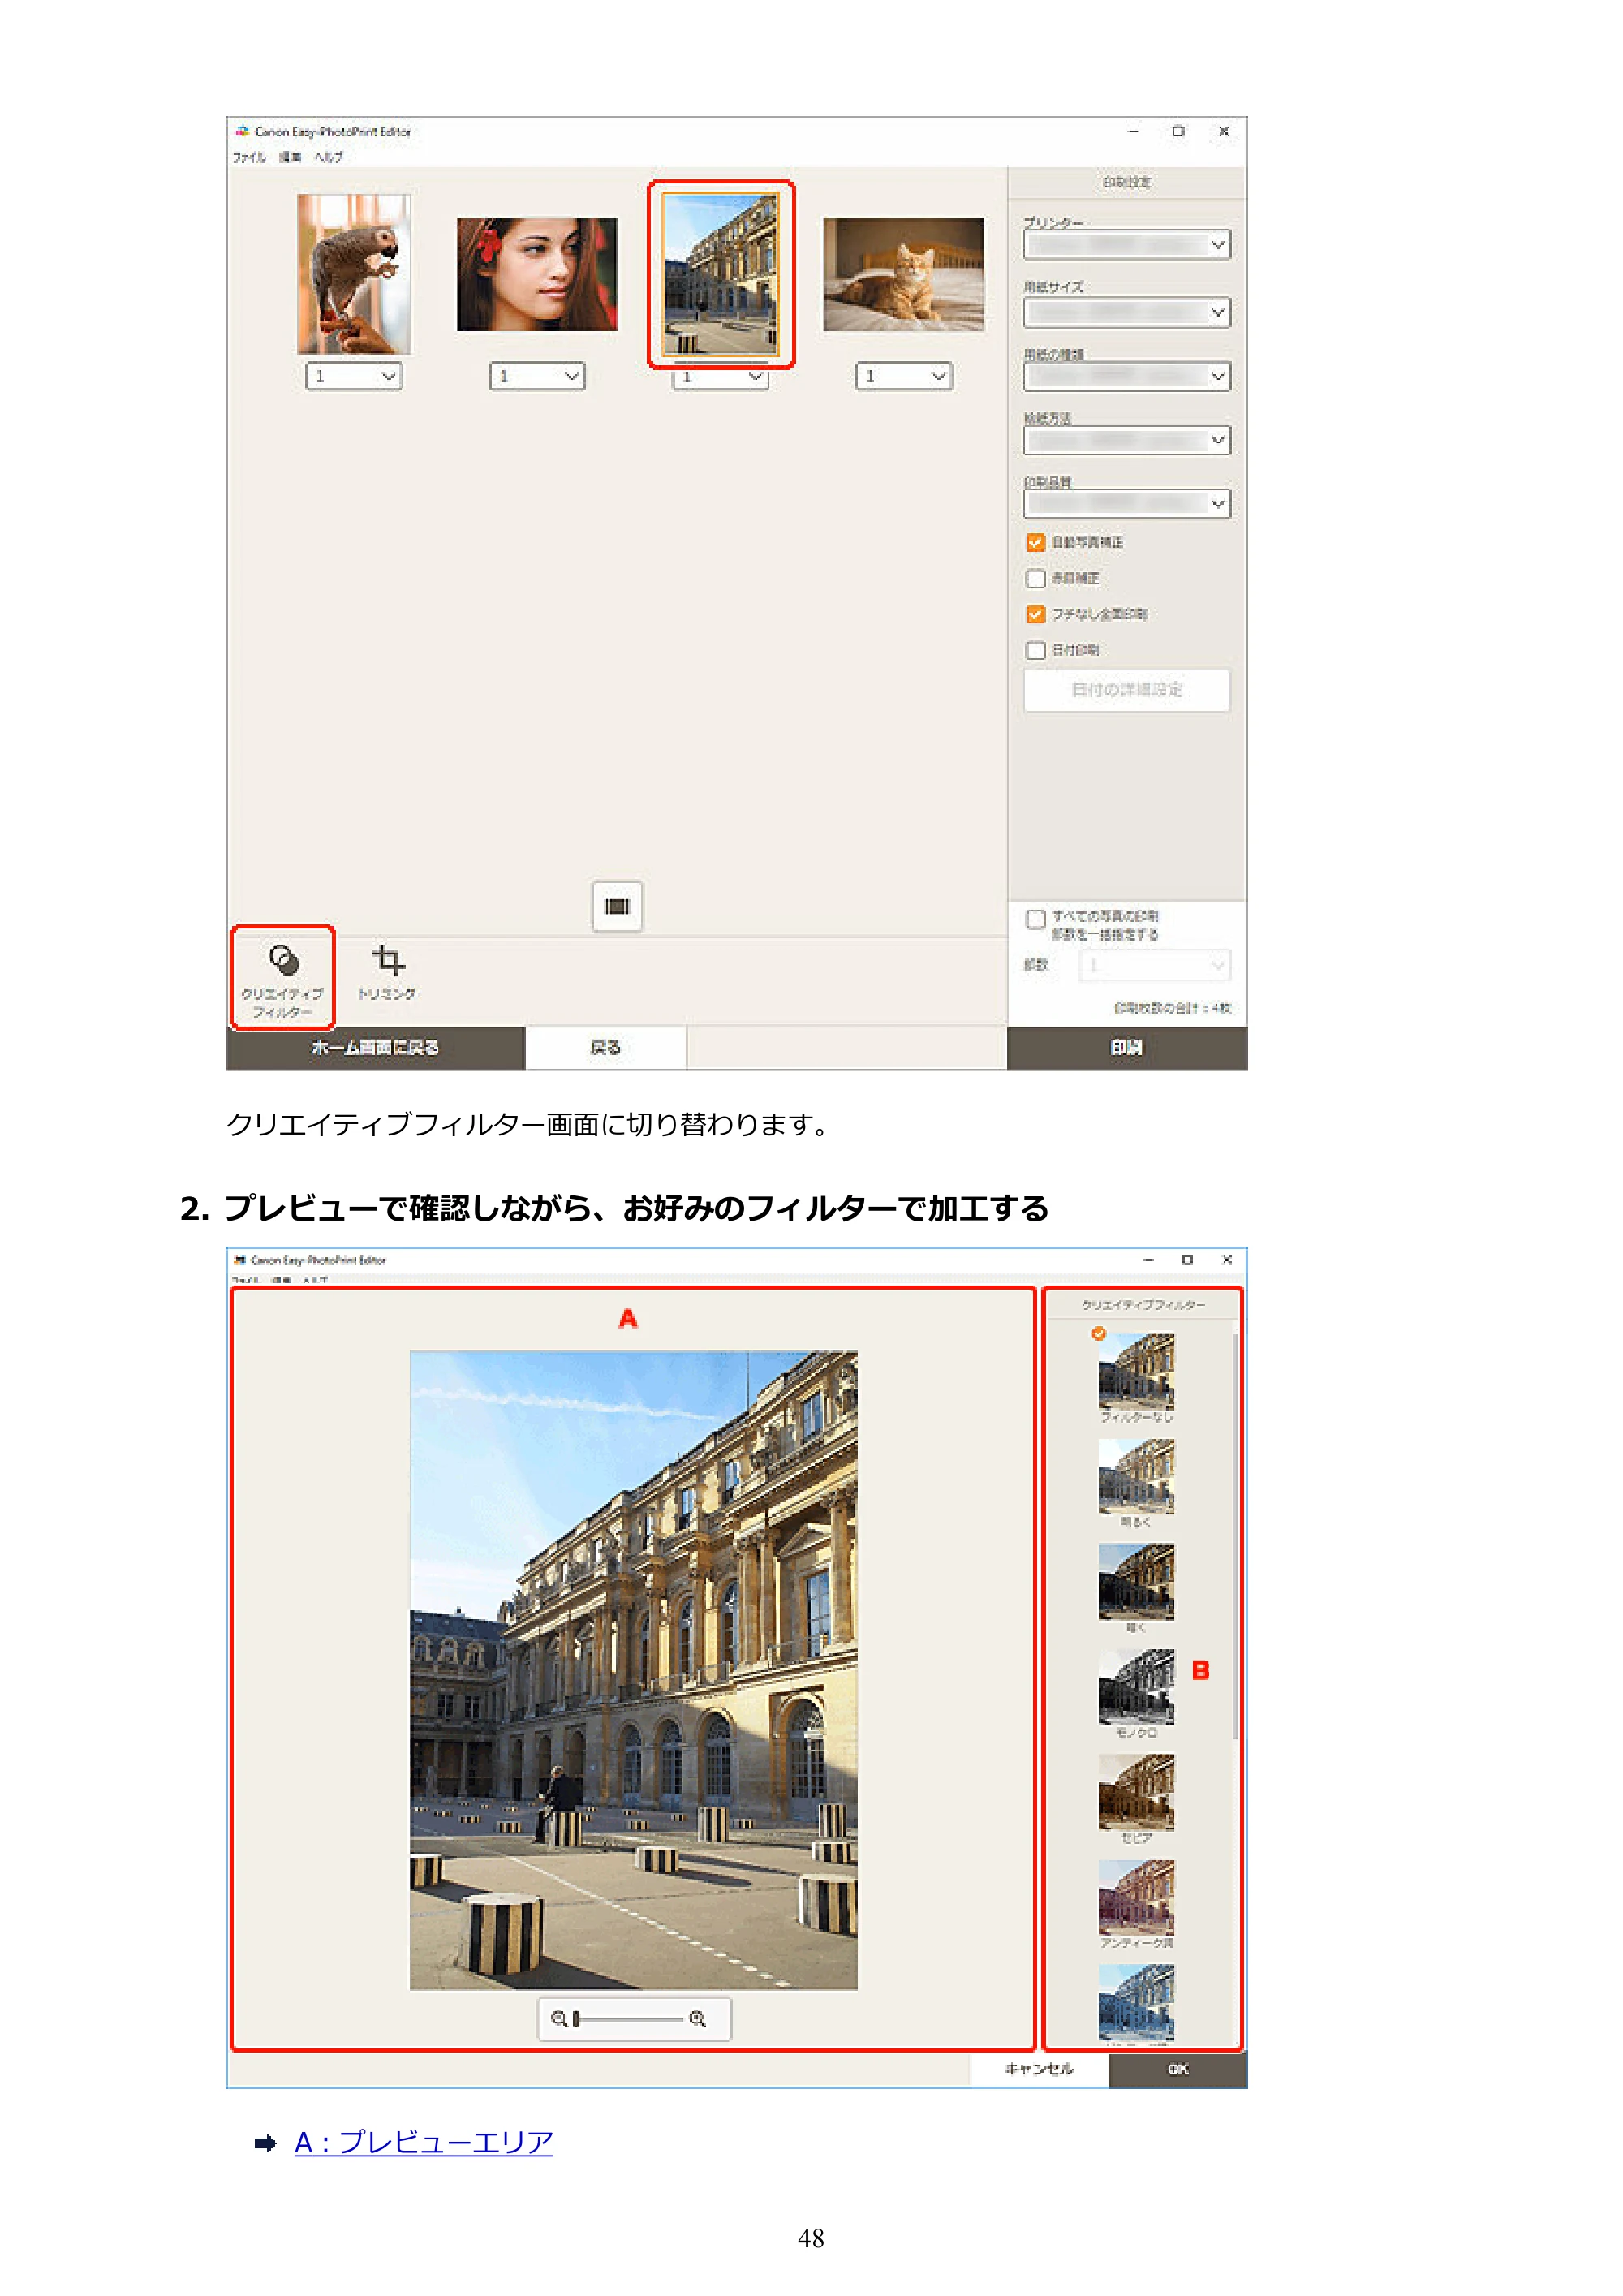Open the クリエイティブフィルター (Creative Filter) tool
Screen dimensions: 1623x2296
283,977
